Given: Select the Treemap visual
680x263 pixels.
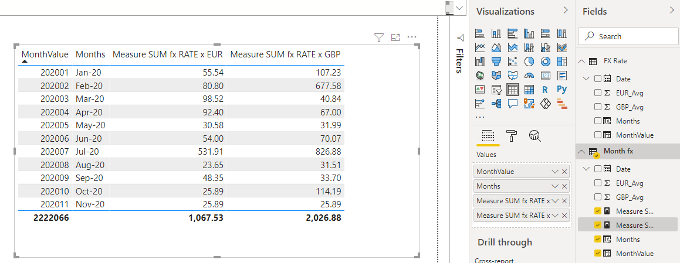Looking at the screenshot, I should [x=562, y=61].
